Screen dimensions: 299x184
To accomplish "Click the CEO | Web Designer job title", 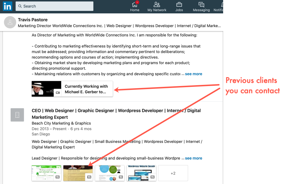I will click(x=116, y=114).
